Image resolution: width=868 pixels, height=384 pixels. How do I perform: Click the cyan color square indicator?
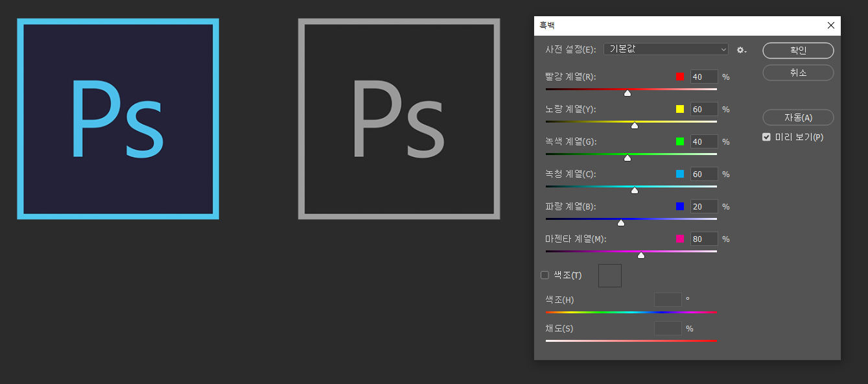coord(680,174)
